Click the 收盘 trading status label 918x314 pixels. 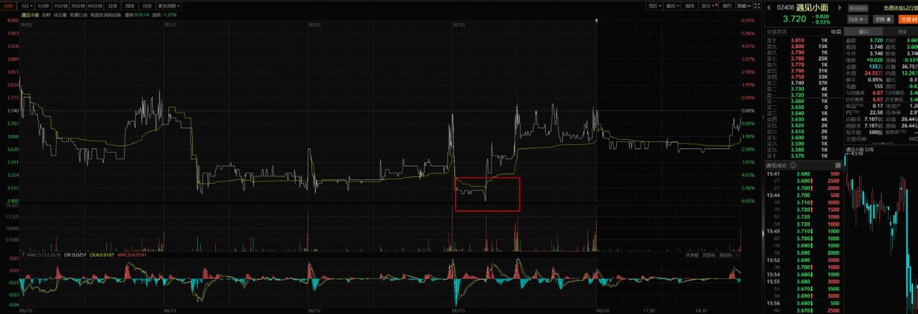tap(836, 32)
